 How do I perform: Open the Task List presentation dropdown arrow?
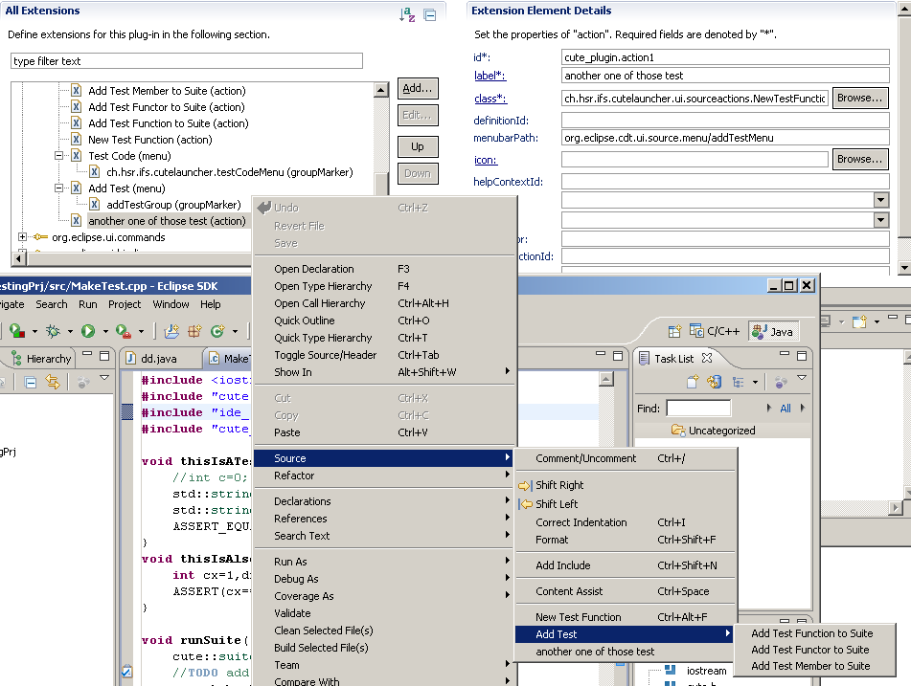tap(755, 382)
